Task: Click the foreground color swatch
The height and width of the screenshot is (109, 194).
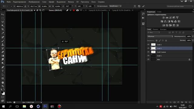Action: pos(2,92)
